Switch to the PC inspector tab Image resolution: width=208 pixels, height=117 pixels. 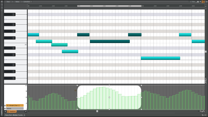[2, 11]
